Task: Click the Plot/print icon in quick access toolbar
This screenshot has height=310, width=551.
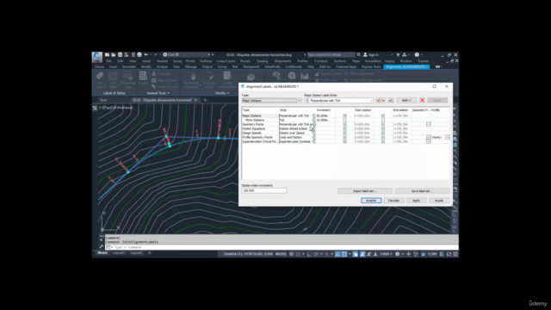Action: click(x=139, y=55)
